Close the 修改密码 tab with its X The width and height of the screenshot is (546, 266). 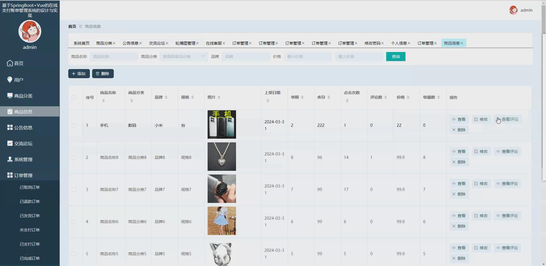pyautogui.click(x=382, y=43)
